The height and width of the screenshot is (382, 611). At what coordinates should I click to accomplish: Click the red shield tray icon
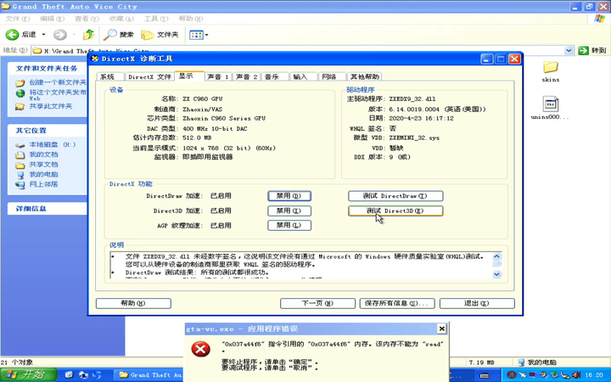512,375
